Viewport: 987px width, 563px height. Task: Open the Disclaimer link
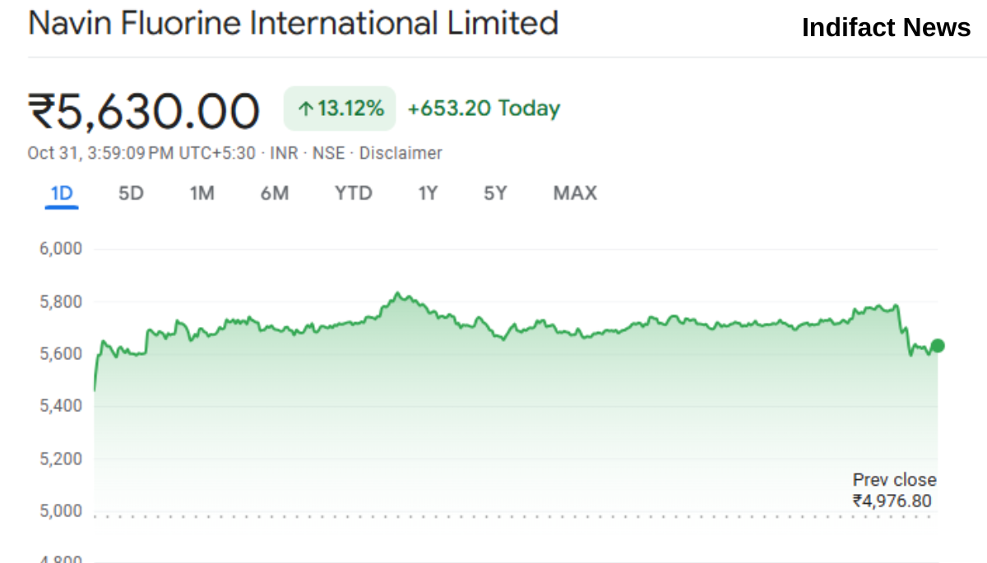click(x=401, y=153)
